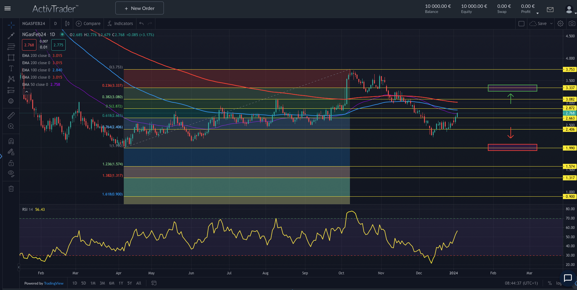
Task: Take a chart snapshot with camera icon
Action: (572, 23)
